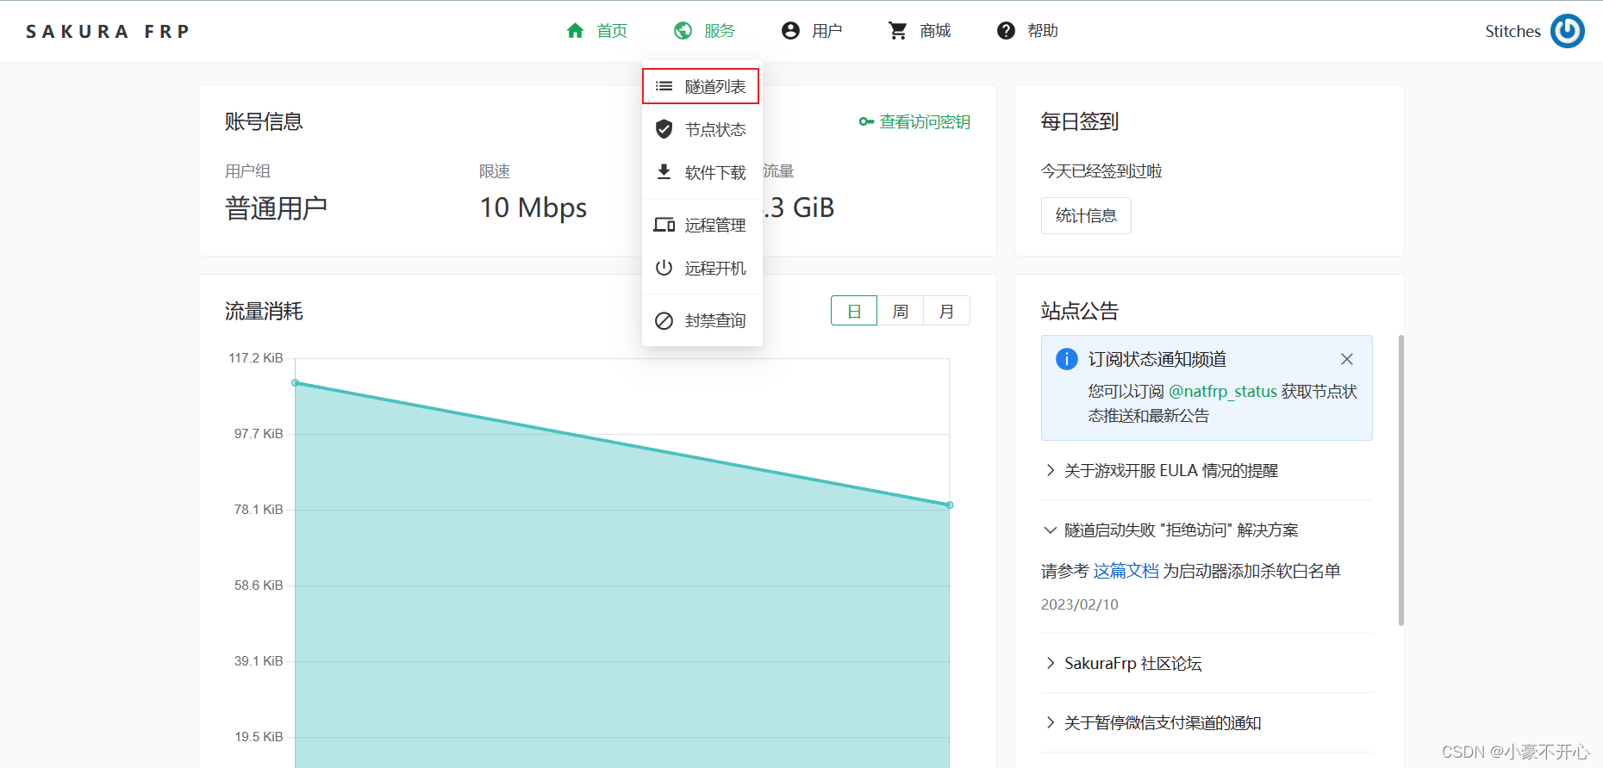This screenshot has height=768, width=1603.
Task: Click the help question mark icon
Action: [1006, 31]
